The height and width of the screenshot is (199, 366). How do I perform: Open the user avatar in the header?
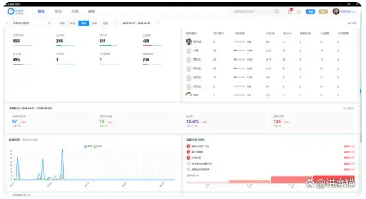[336, 11]
